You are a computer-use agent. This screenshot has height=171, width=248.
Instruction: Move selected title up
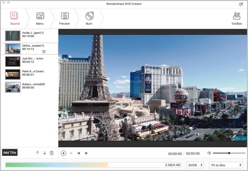coord(38,153)
